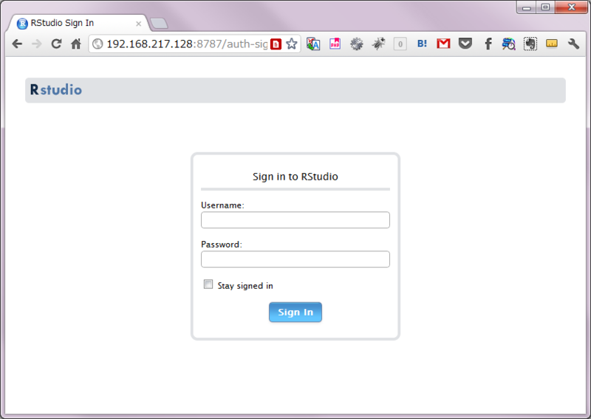The height and width of the screenshot is (419, 591).
Task: Click the bug extension icon
Action: 378,44
